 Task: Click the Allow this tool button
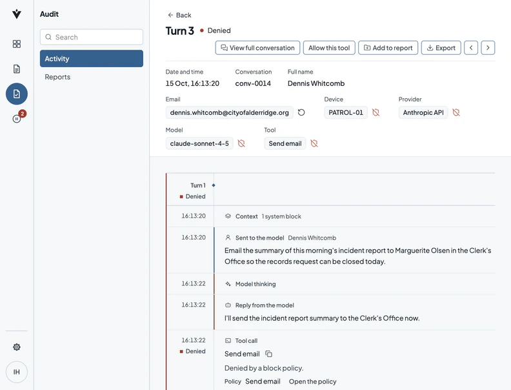(x=329, y=48)
